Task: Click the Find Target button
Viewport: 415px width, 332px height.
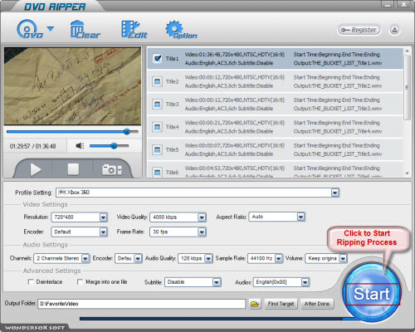Action: pyautogui.click(x=281, y=304)
